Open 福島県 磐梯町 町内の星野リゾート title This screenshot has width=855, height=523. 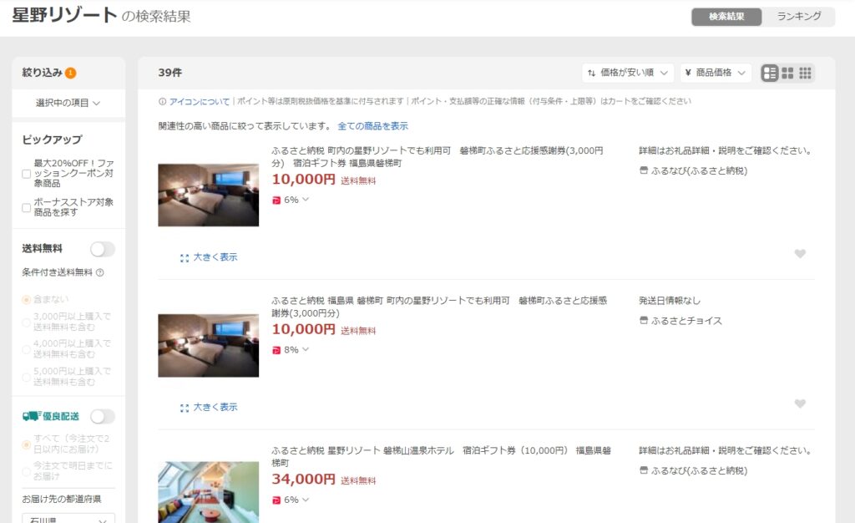pos(439,307)
